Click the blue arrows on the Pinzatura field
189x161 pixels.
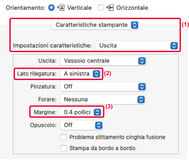point(142,87)
